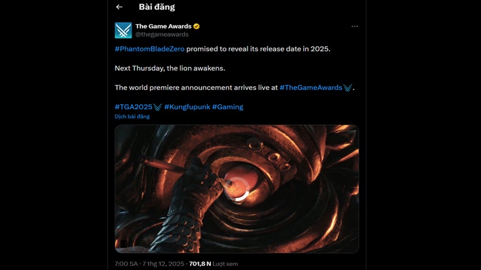Click the "Bài đăng" page heading

156,7
